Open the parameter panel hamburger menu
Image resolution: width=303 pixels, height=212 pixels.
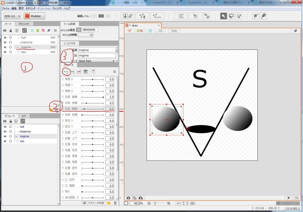[114, 72]
